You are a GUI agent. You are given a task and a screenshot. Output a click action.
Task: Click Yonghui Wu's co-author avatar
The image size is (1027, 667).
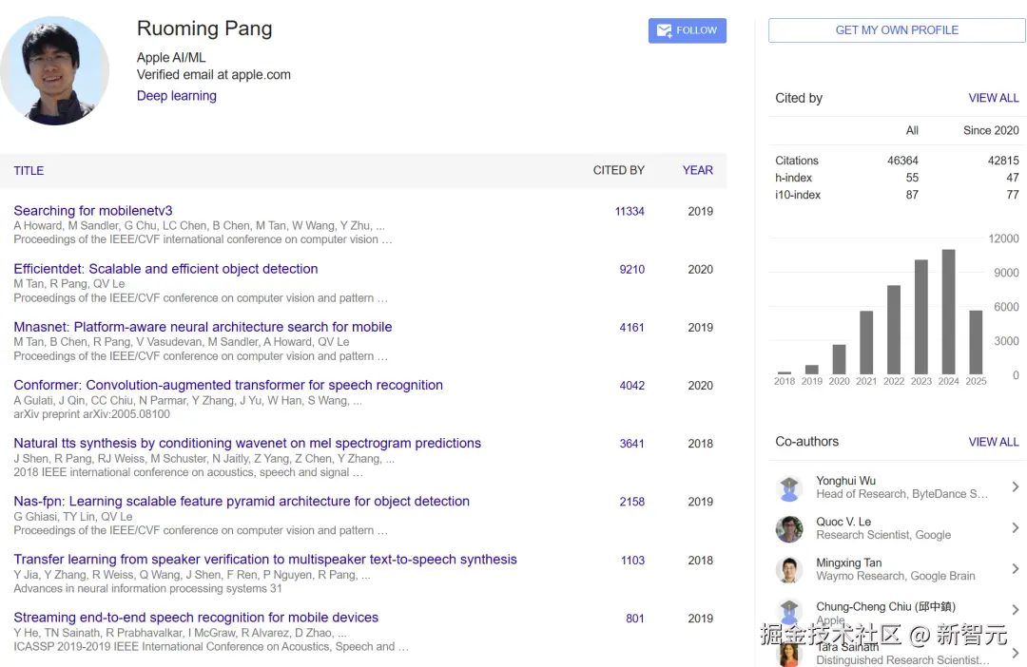pyautogui.click(x=789, y=488)
